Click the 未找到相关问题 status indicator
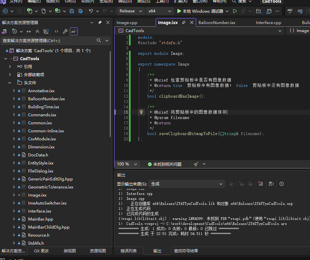Image resolution: width=310 pixels, height=260 pixels. (x=165, y=164)
